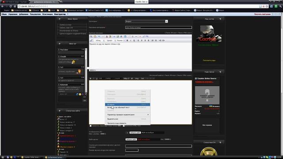Click the red remove-formatting icon
Viewport: 283px width, 159px height.
[x=140, y=36]
